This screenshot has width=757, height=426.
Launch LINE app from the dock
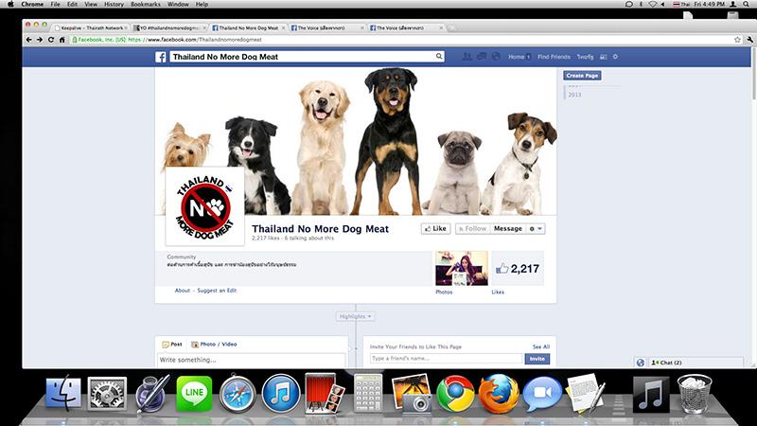[194, 394]
